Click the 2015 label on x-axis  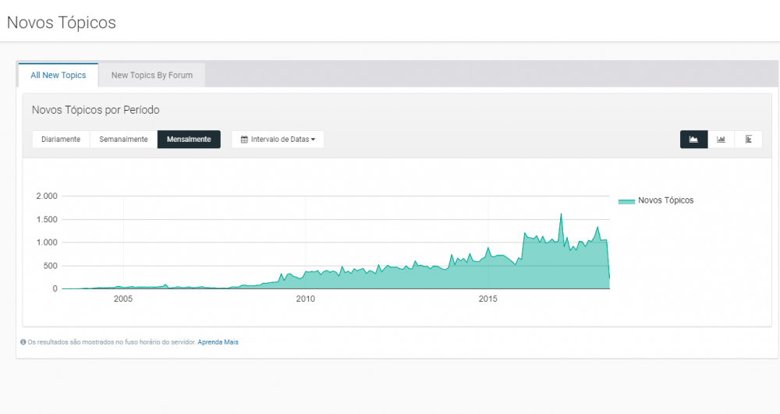487,299
